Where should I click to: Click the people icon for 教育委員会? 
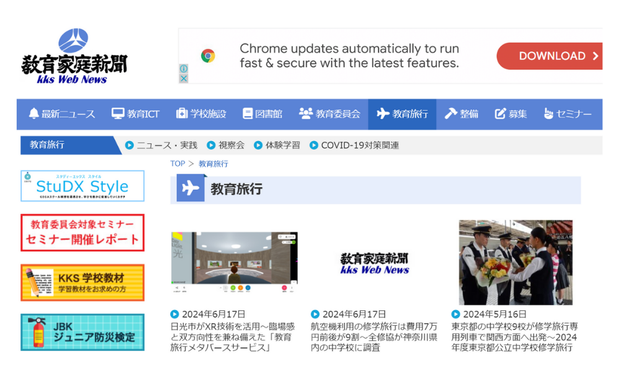[306, 114]
